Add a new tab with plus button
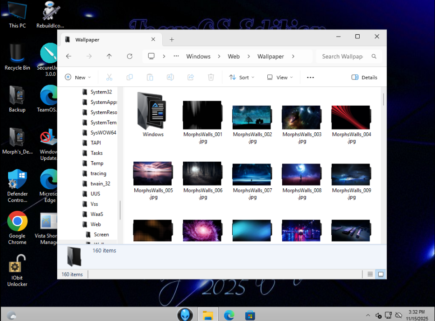This screenshot has height=321, width=435. coord(172,40)
